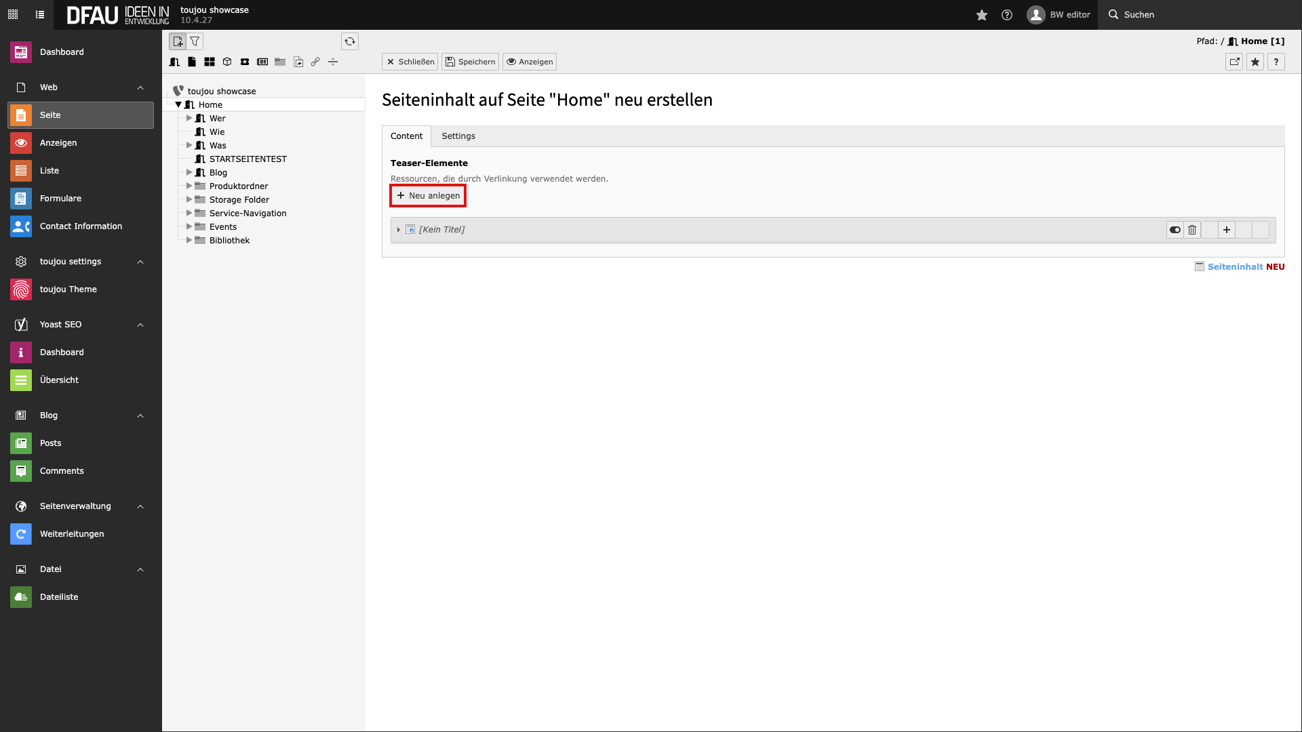Click the Neu anlegen button

(428, 196)
